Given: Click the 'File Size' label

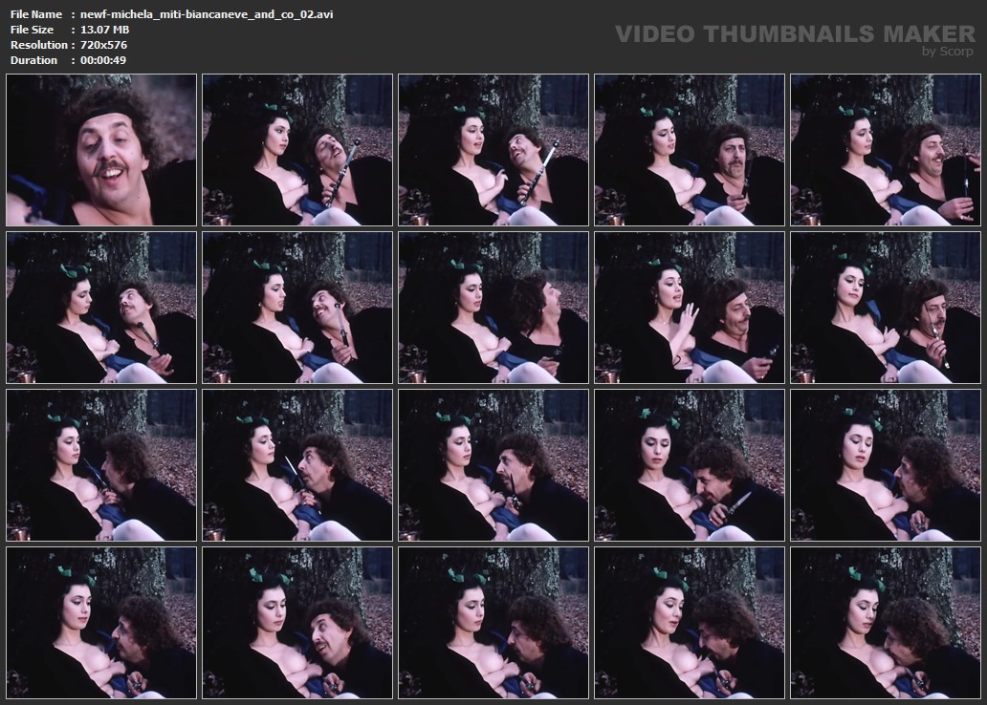Looking at the screenshot, I should coord(32,30).
